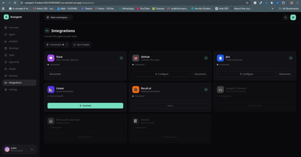This screenshot has width=301, height=157.
Task: Click "Connect the agent to your tools" text
Action: click(x=60, y=36)
